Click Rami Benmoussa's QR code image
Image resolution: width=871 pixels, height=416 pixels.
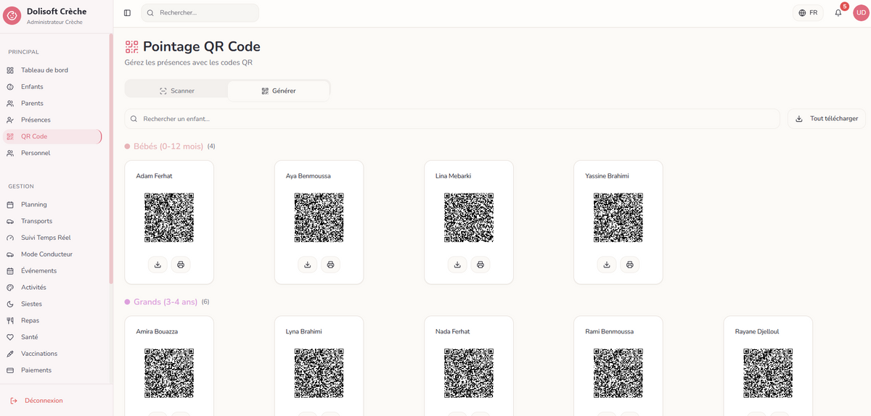point(618,373)
